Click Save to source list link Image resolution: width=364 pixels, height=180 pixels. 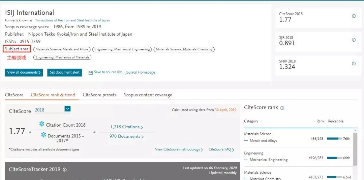[108, 72]
